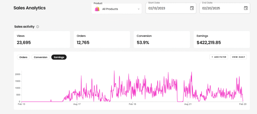257x114 pixels.
Task: Open the View: Daily dropdown
Action: click(x=238, y=57)
